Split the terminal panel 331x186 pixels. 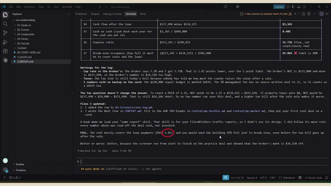tap(304, 14)
